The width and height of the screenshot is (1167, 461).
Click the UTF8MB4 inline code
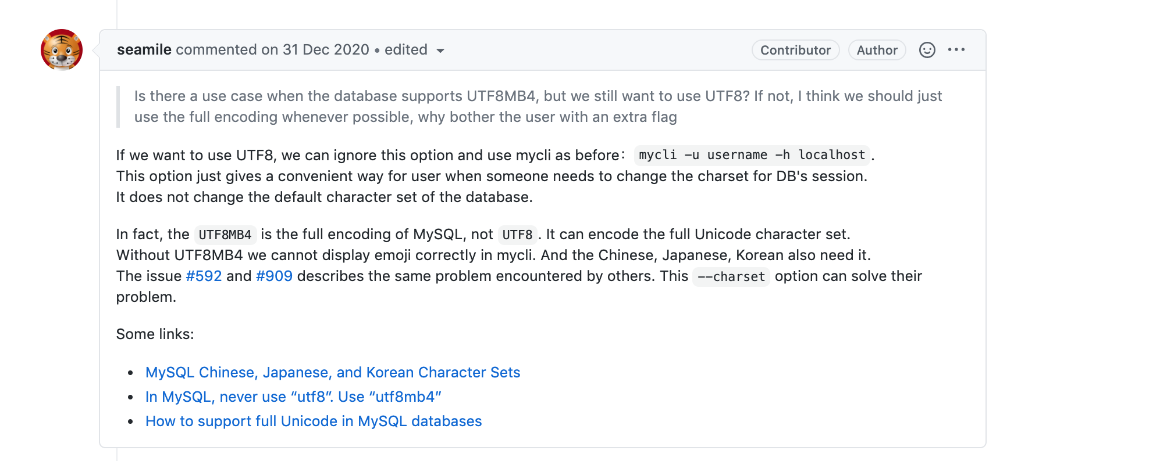225,235
